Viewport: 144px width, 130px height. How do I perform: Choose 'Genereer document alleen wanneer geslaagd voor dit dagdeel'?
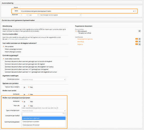tap(4, 64)
